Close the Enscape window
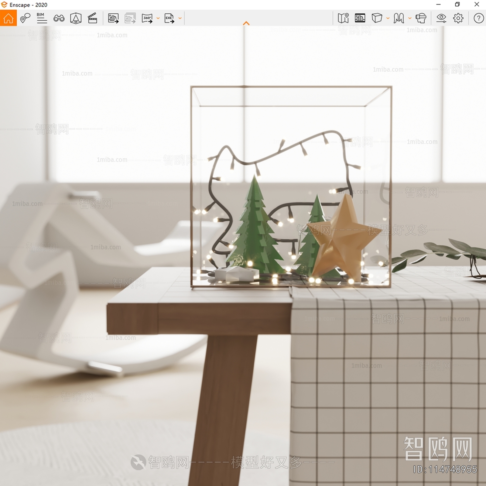Viewport: 486px width, 486px height. click(x=477, y=5)
